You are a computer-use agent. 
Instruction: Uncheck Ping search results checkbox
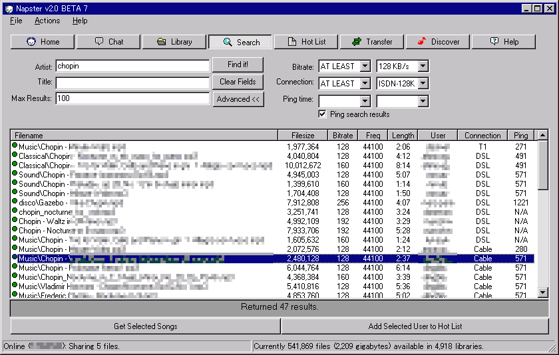coord(322,114)
